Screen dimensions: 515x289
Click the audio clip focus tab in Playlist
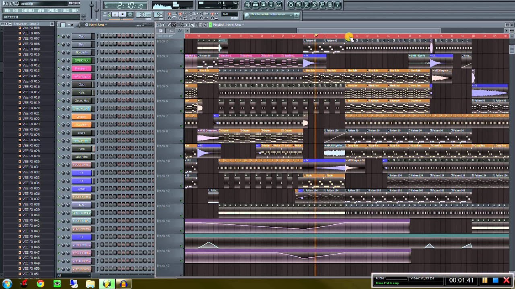pos(161,31)
